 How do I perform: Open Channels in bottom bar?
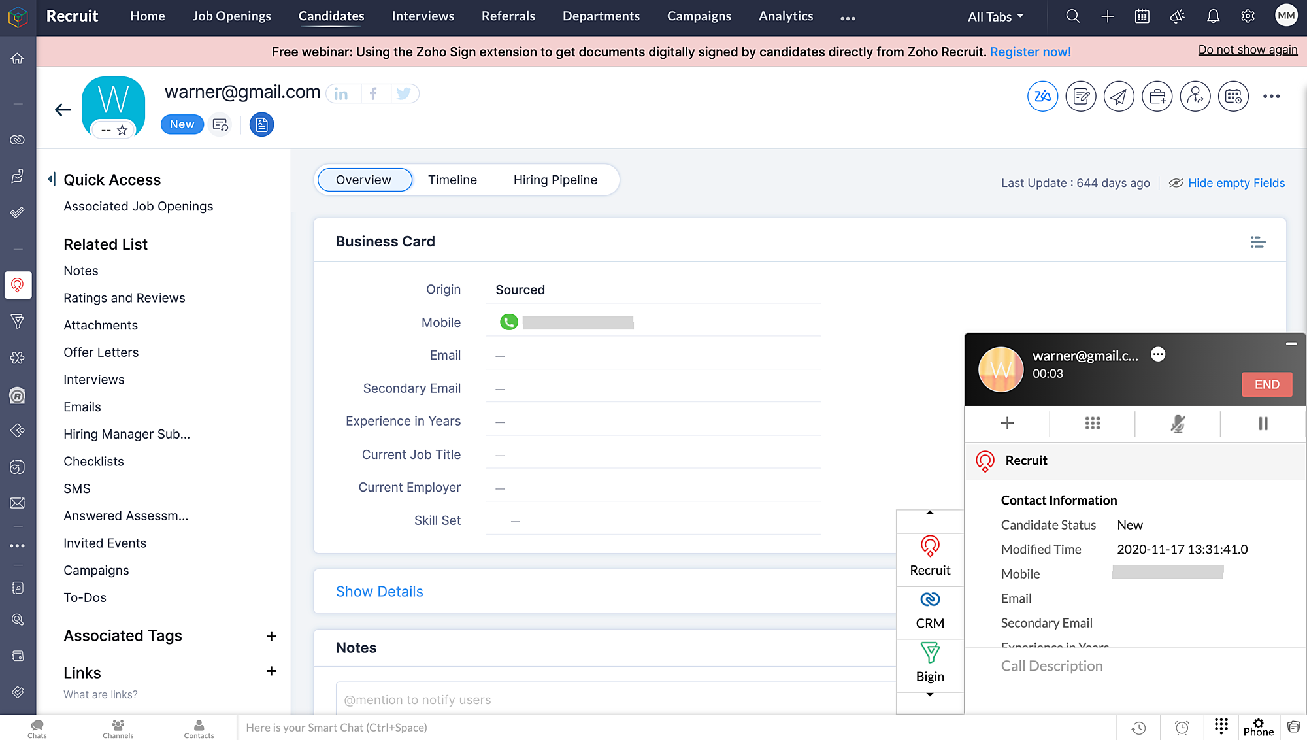pyautogui.click(x=118, y=728)
